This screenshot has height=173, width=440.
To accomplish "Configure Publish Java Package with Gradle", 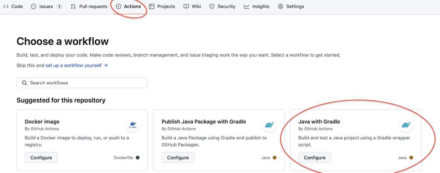I will [178, 158].
